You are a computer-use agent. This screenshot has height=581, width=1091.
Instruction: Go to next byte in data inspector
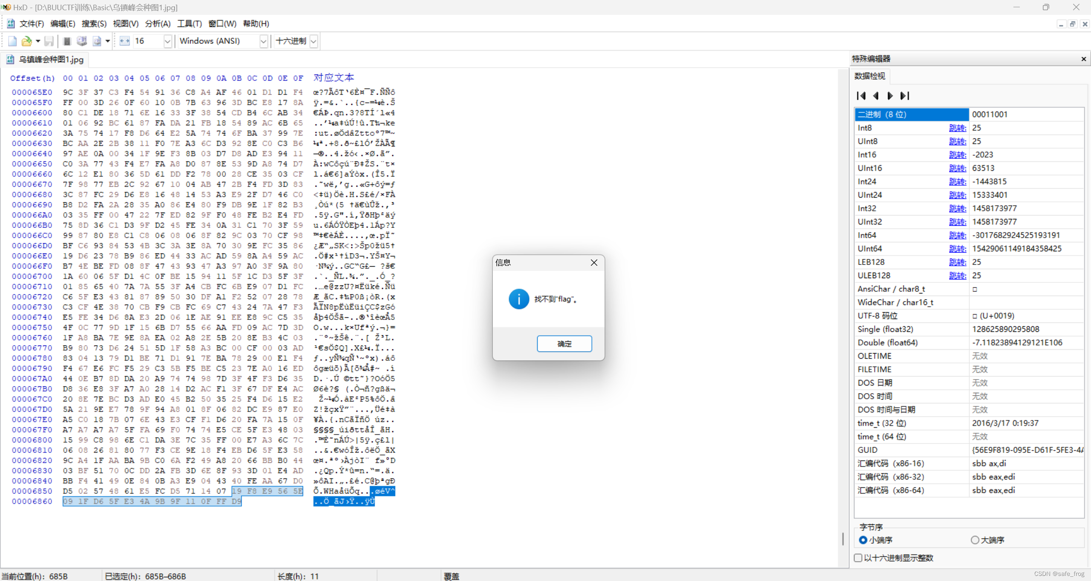click(x=890, y=96)
